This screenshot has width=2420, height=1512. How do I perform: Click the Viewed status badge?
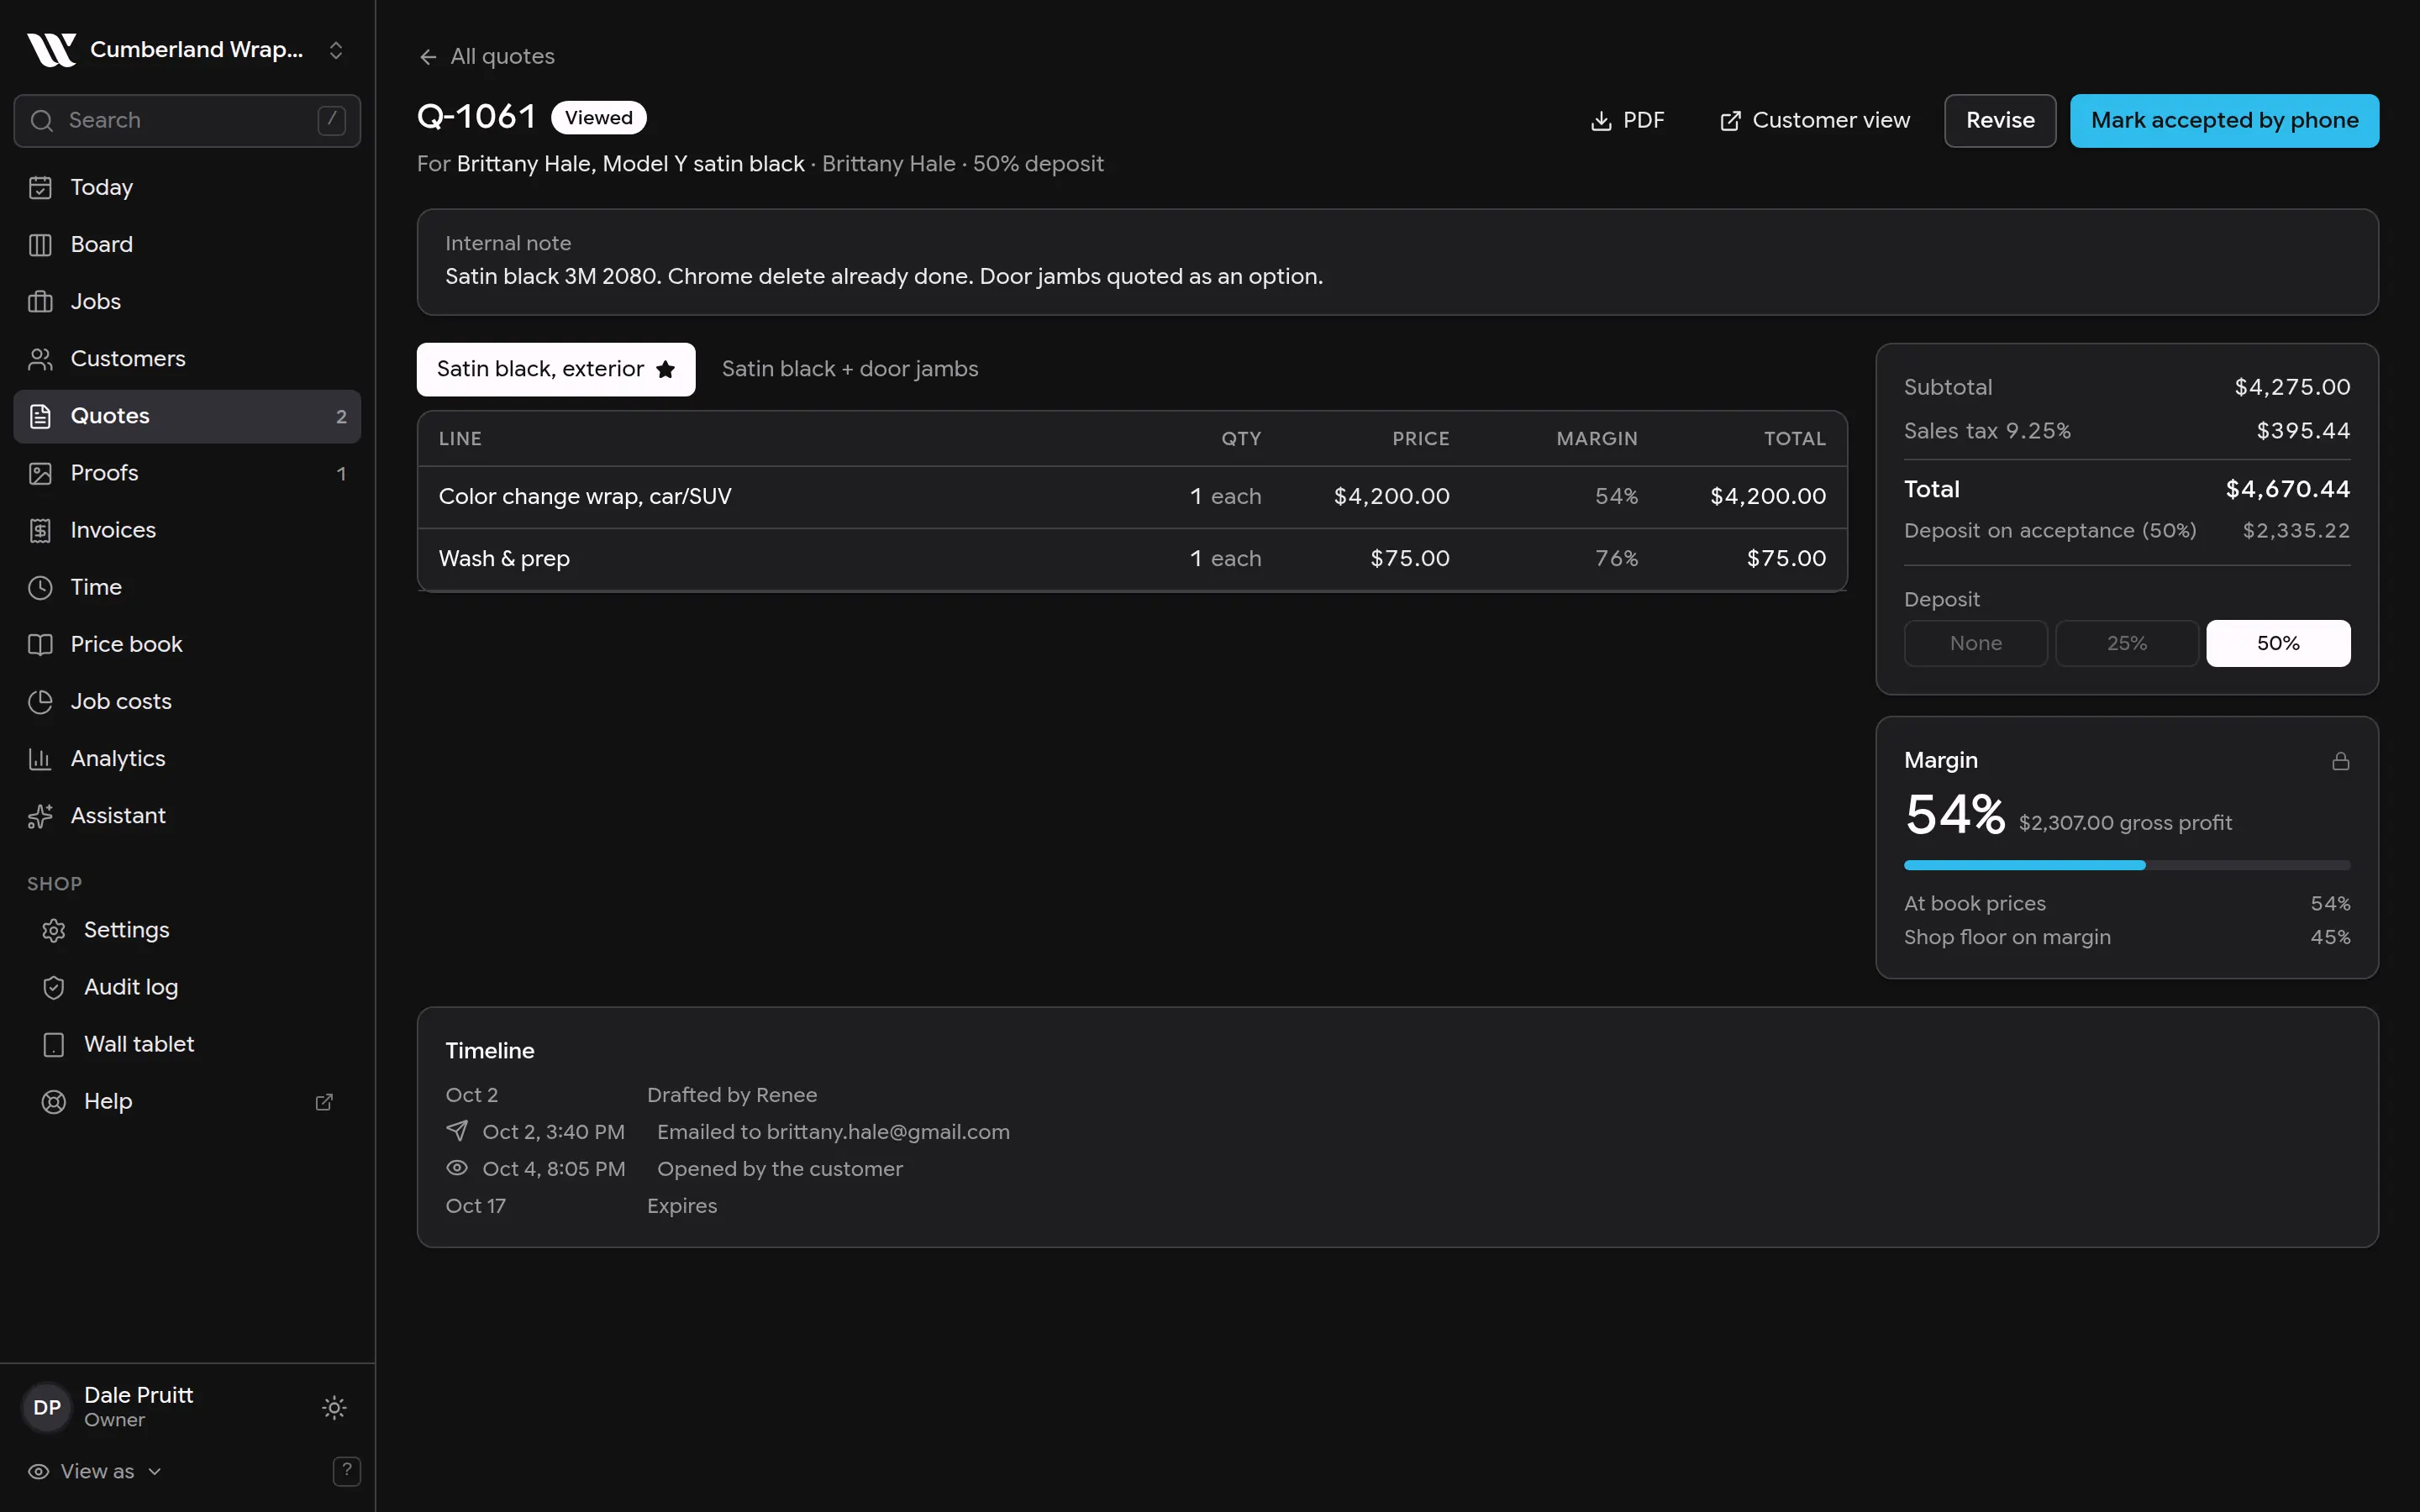pos(598,118)
